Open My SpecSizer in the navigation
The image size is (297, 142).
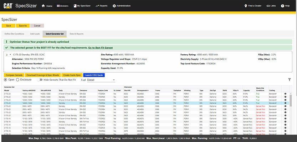82,6
